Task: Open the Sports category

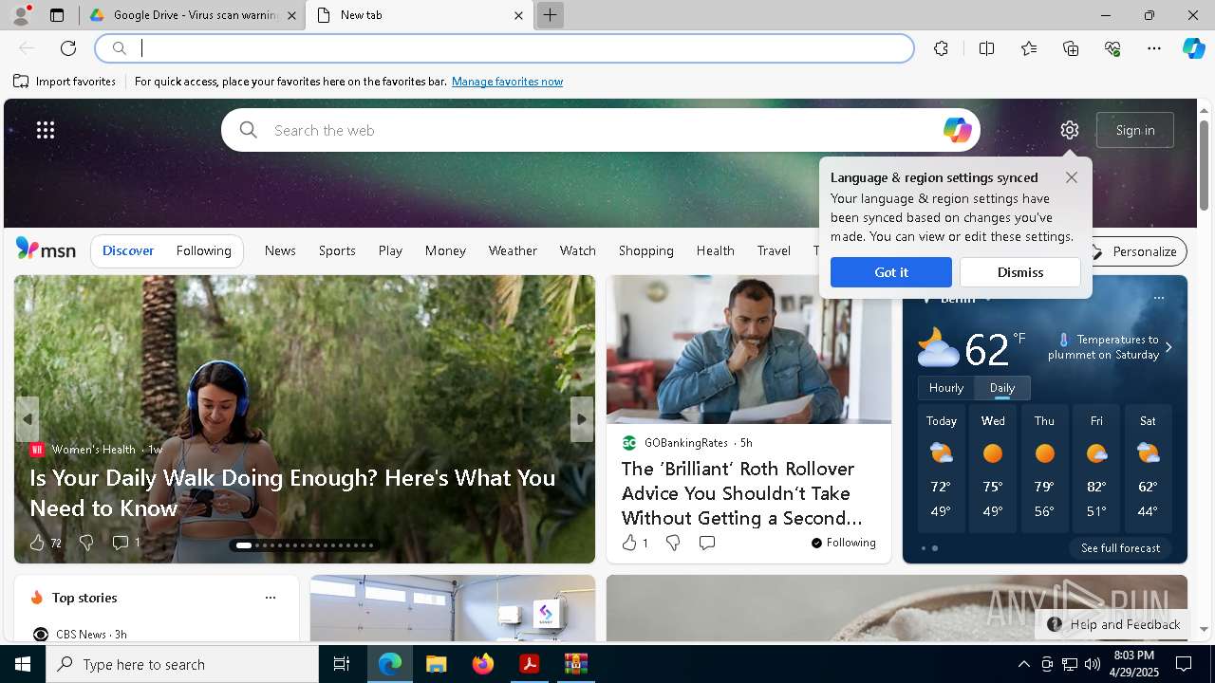Action: click(337, 250)
